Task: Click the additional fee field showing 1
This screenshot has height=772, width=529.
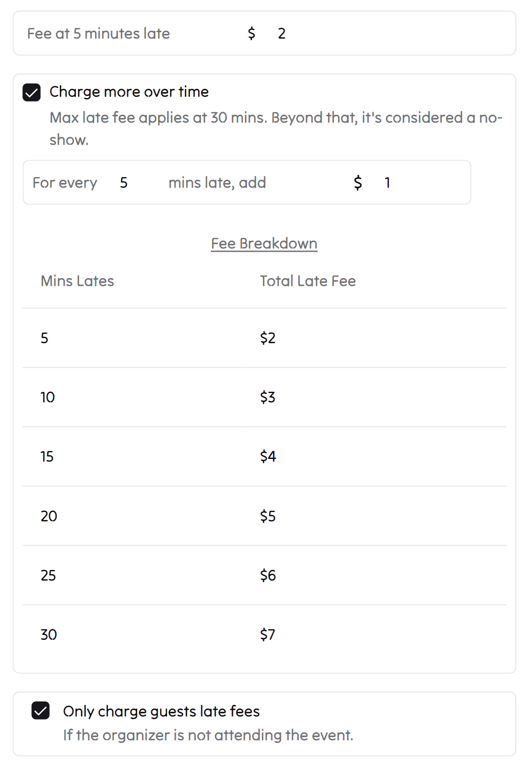Action: 387,182
